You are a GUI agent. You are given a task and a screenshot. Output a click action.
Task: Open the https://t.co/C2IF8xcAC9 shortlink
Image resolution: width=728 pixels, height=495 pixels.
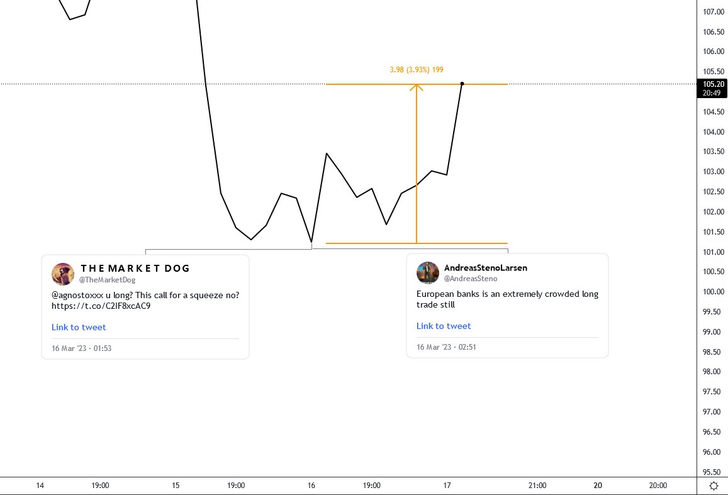click(101, 306)
